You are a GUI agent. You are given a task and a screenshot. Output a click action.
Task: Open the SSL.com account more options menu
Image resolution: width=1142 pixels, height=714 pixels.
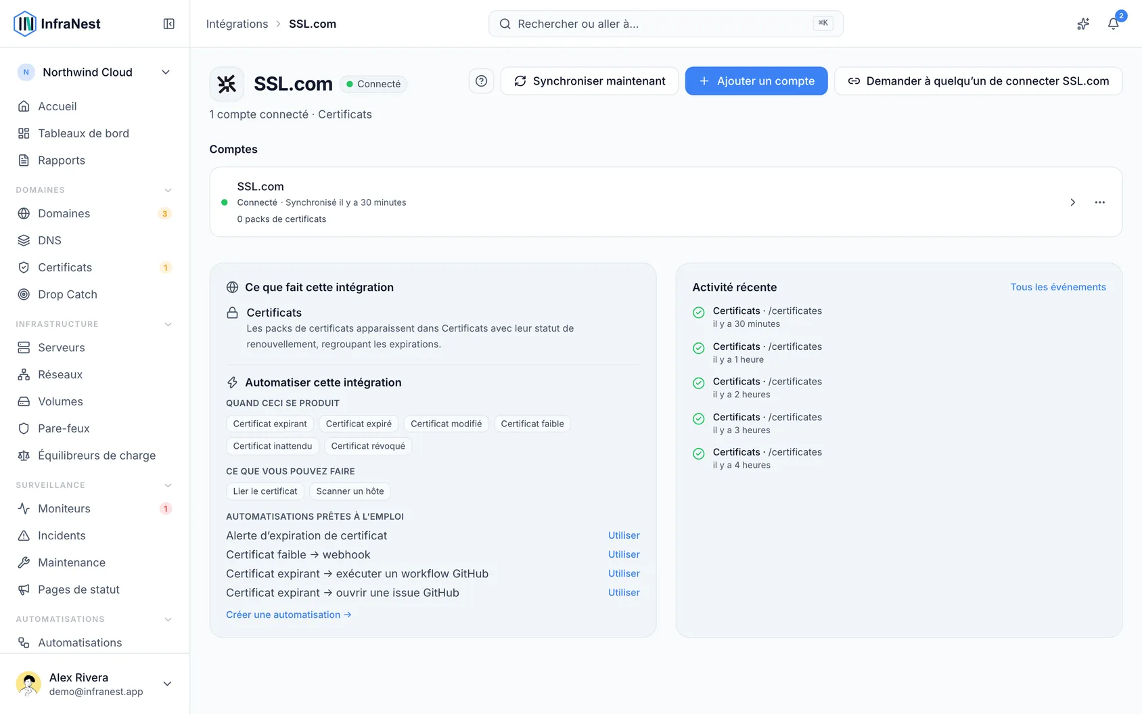[x=1100, y=202]
